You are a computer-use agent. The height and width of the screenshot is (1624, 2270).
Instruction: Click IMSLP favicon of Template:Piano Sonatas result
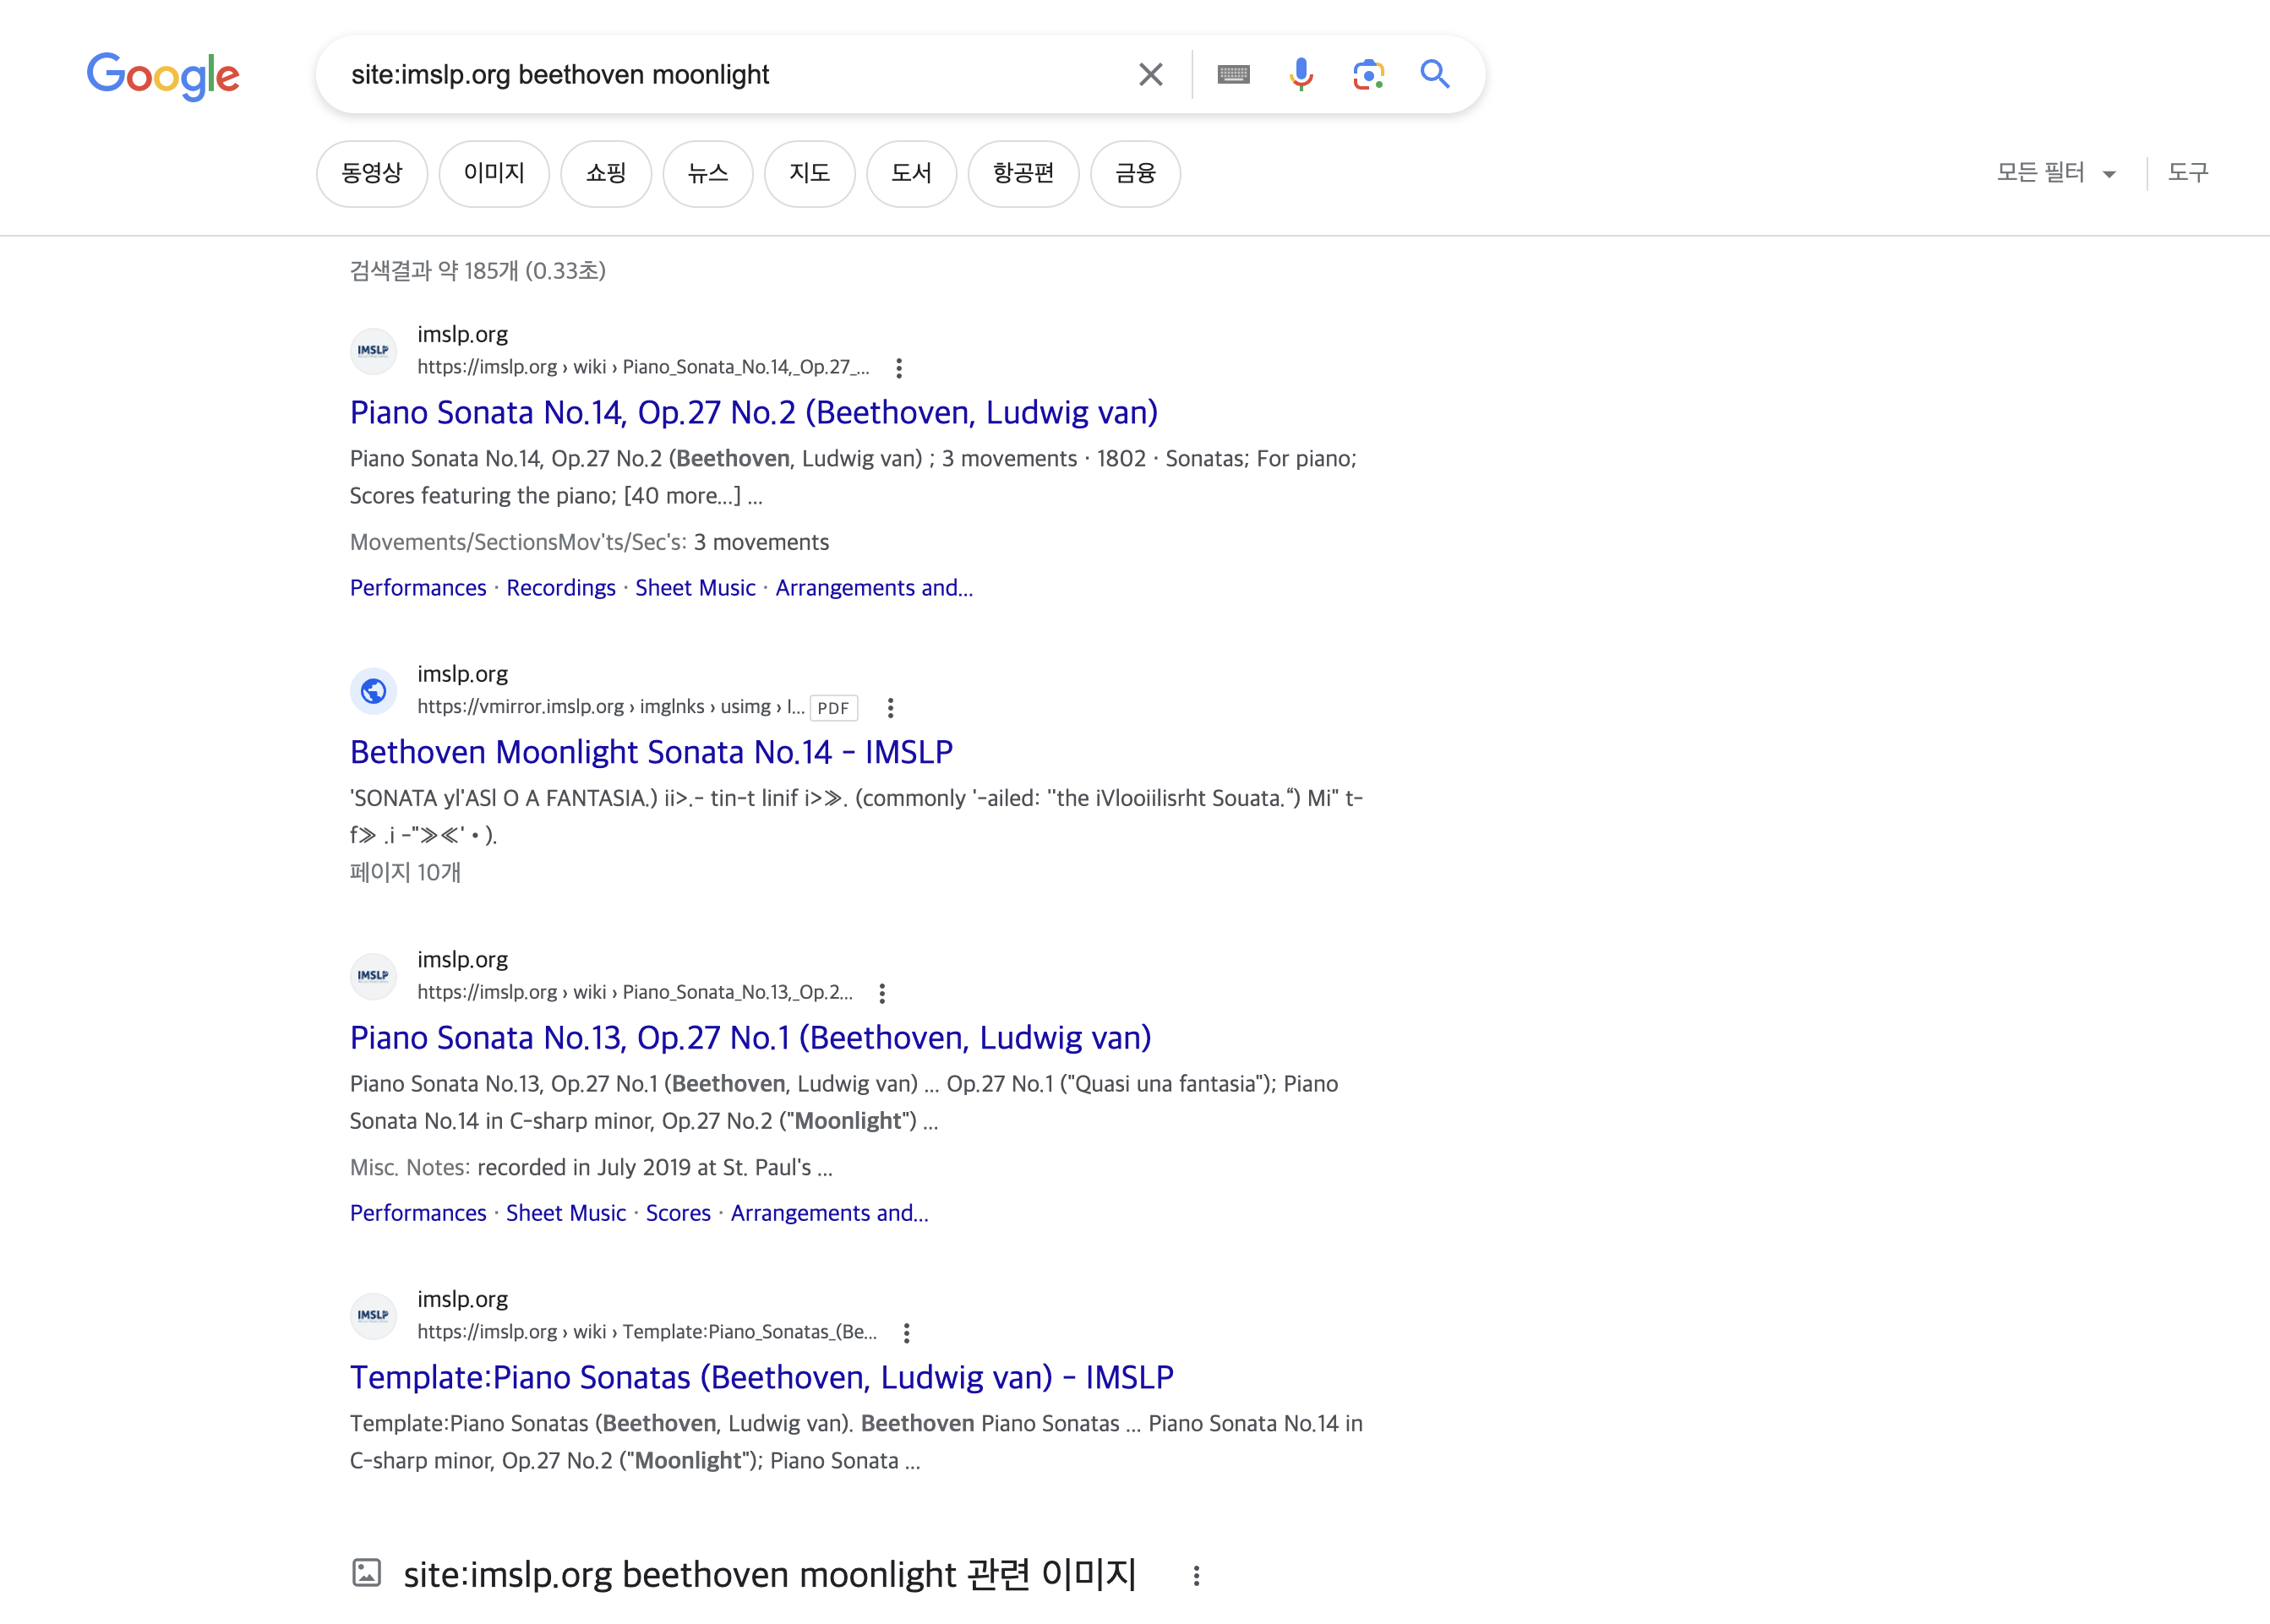click(x=373, y=1316)
